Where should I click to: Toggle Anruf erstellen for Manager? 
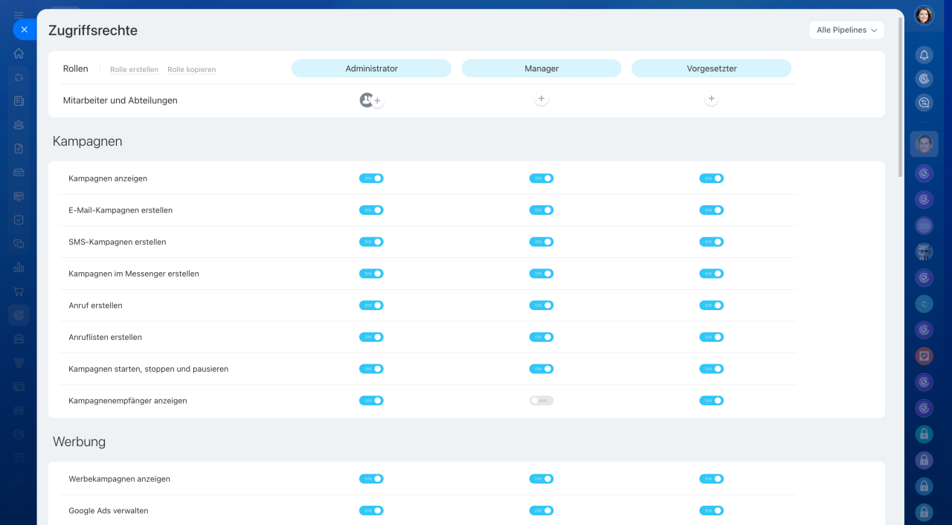(x=541, y=306)
